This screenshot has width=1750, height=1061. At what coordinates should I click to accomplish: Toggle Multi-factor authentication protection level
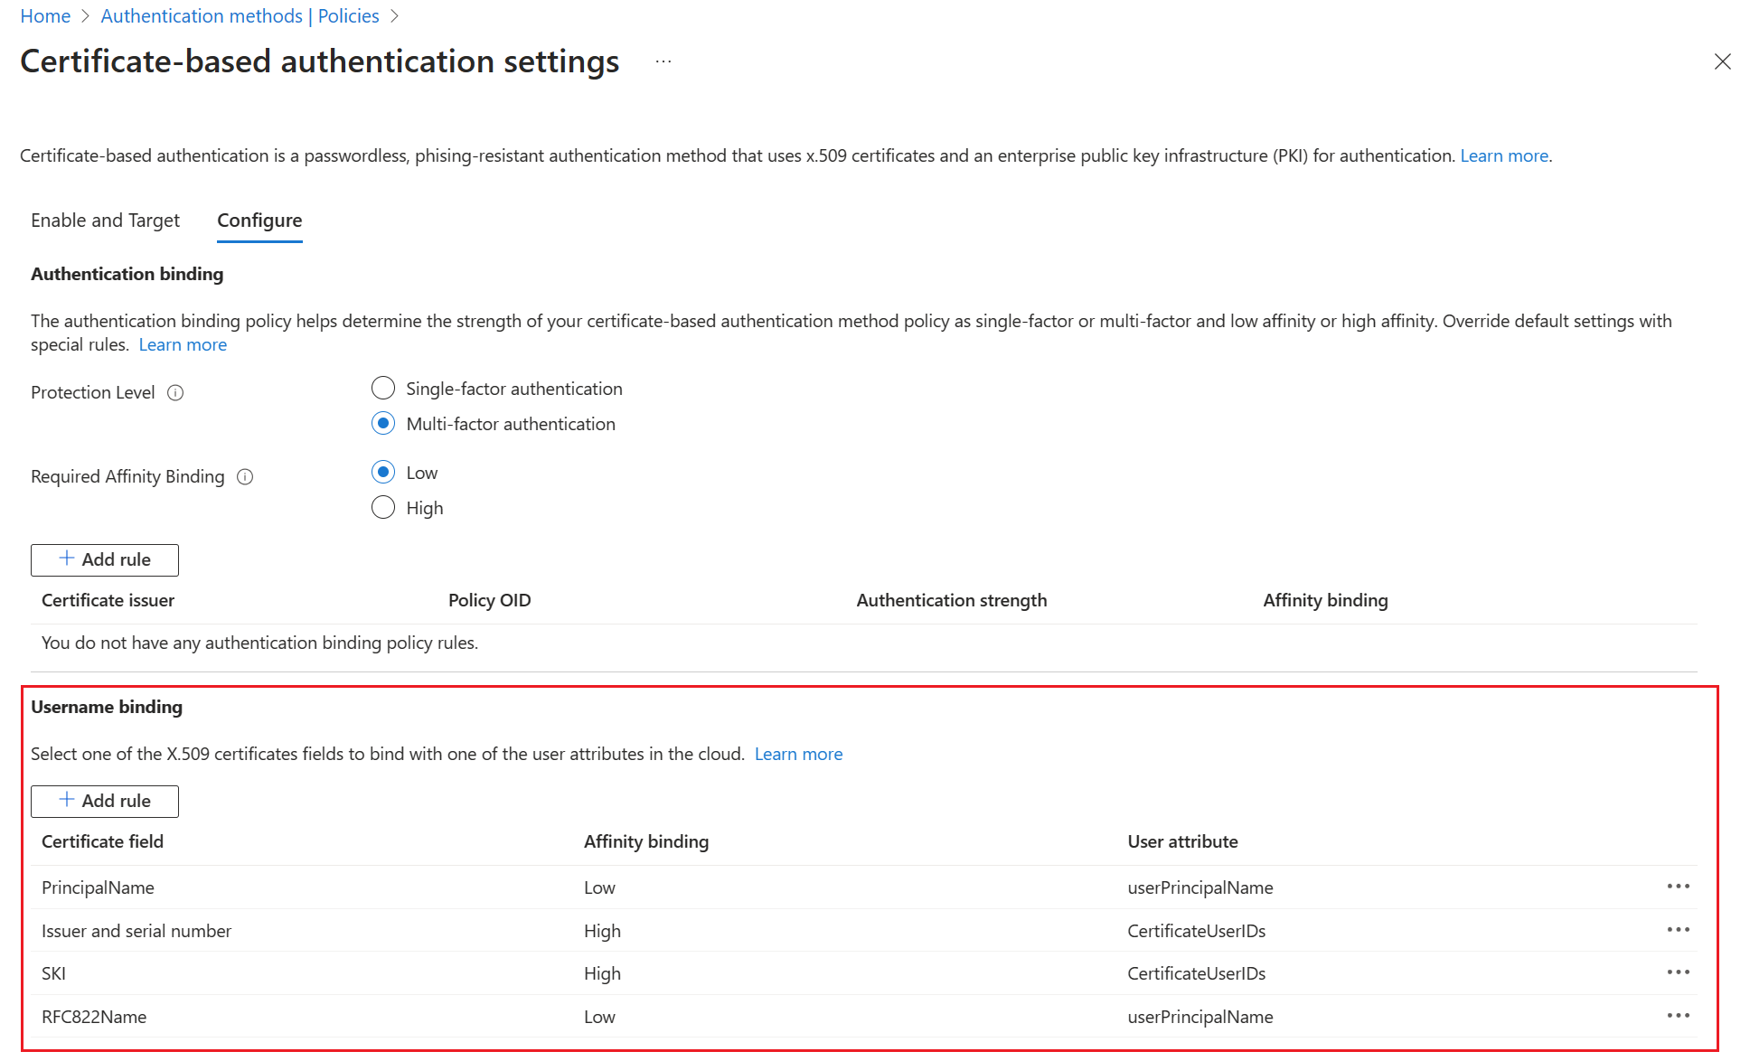pyautogui.click(x=384, y=424)
